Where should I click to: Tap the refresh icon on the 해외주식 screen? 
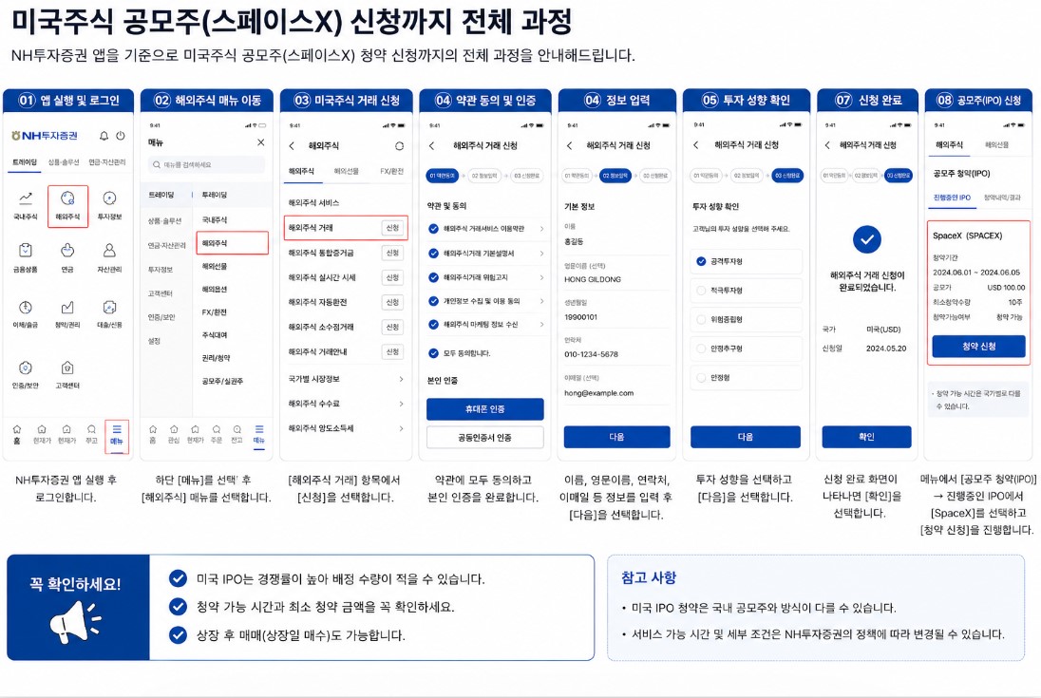[x=400, y=146]
